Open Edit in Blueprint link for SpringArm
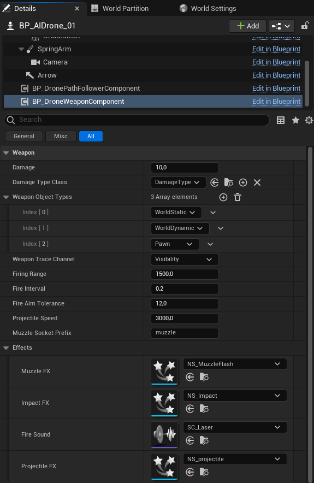Screen dimensions: 314x483 point(276,49)
